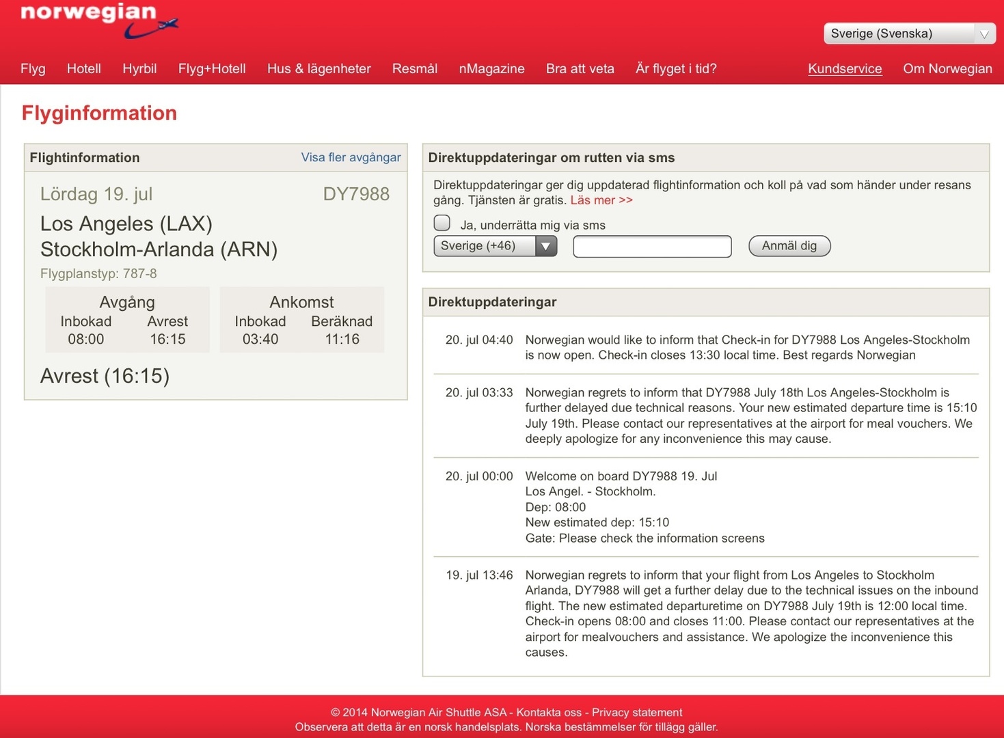Open the Sverige (Svenska) language dropdown
Viewport: 1004px width, 738px height.
click(908, 33)
